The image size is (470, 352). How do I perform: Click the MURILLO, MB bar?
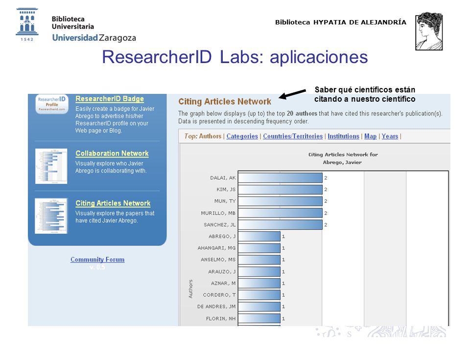coord(280,213)
